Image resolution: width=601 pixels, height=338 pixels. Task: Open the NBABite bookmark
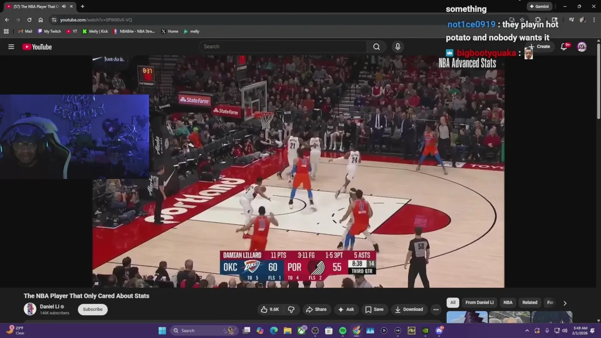(134, 31)
